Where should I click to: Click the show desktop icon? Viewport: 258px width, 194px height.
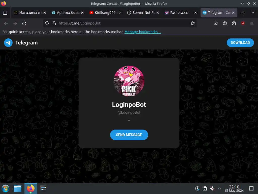coord(251,188)
